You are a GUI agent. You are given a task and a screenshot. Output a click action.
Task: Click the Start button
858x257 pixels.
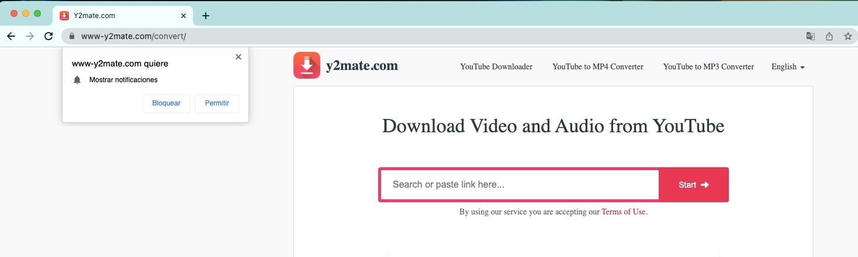coord(694,185)
